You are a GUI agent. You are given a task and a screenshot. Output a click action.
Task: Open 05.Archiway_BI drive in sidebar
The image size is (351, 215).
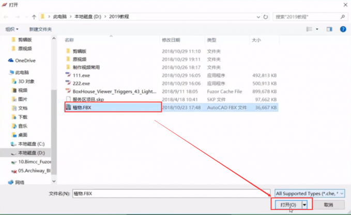tap(31, 171)
